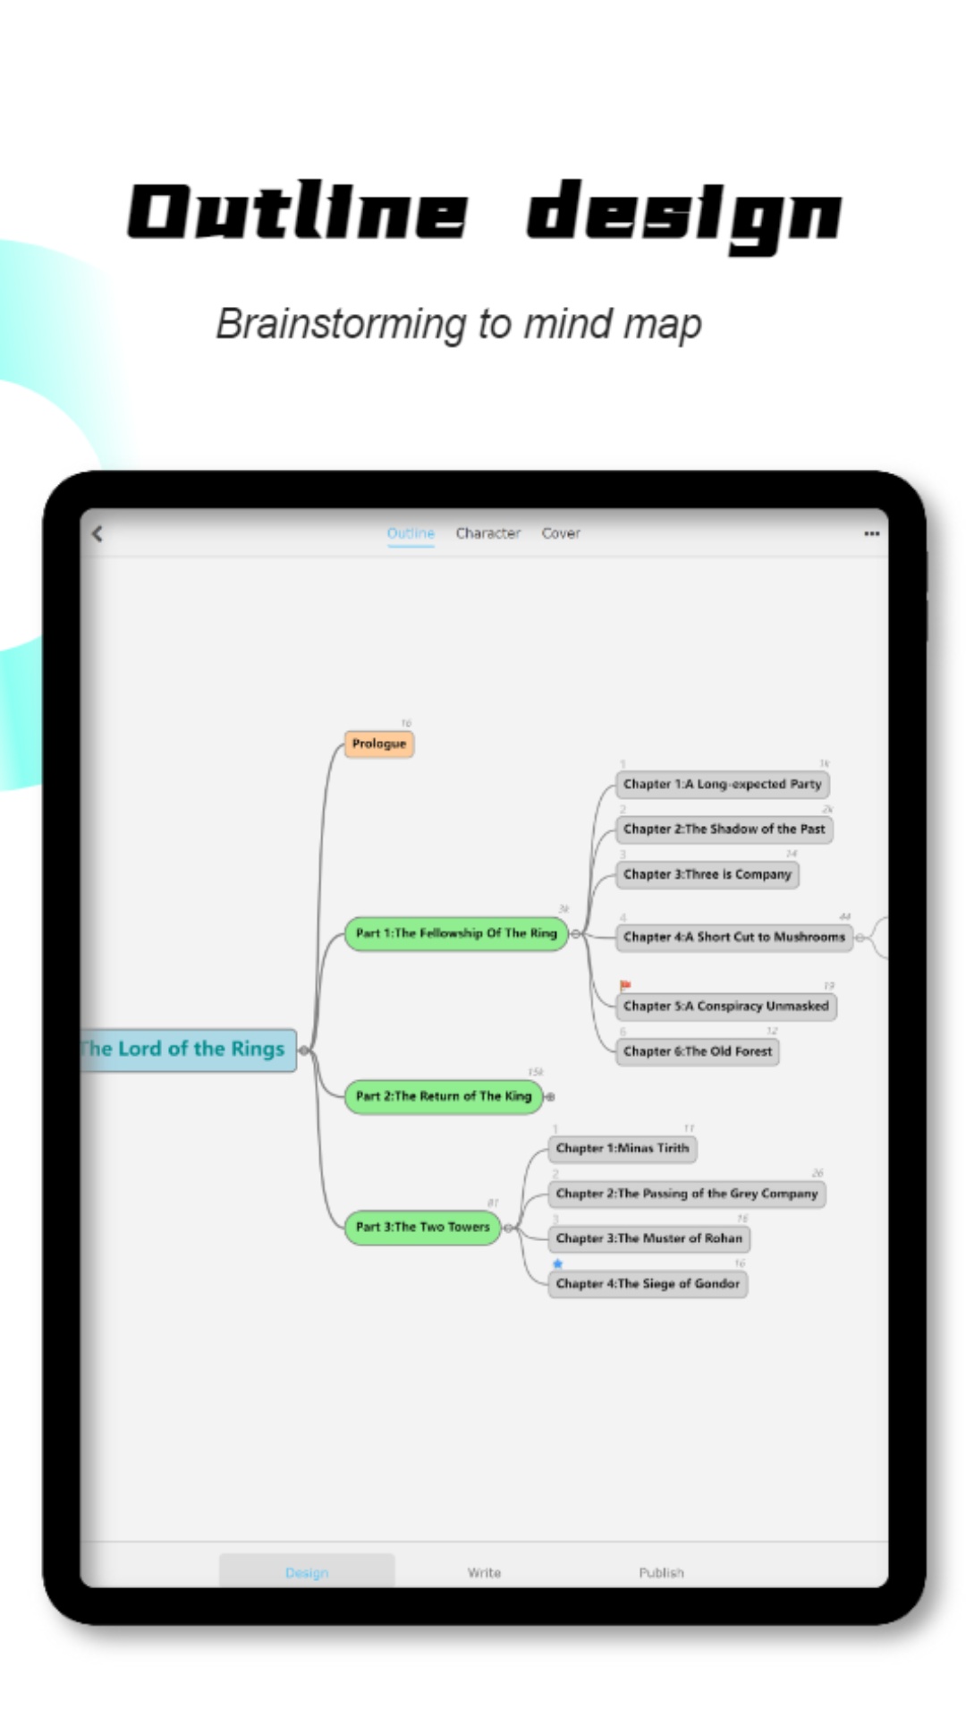Switch to the Outline tab

(x=411, y=533)
